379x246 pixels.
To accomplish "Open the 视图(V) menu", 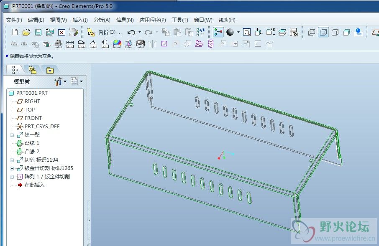I will [x=58, y=20].
